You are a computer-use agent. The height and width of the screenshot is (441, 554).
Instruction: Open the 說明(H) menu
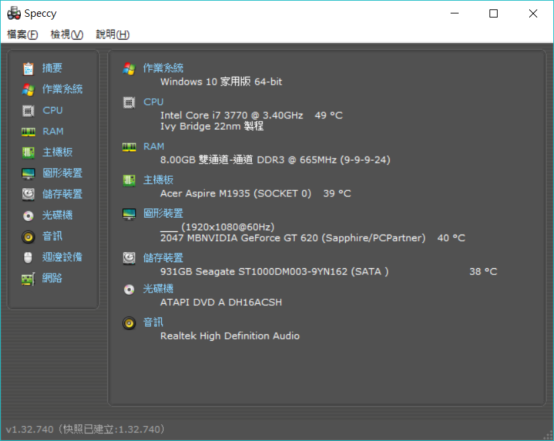(113, 34)
